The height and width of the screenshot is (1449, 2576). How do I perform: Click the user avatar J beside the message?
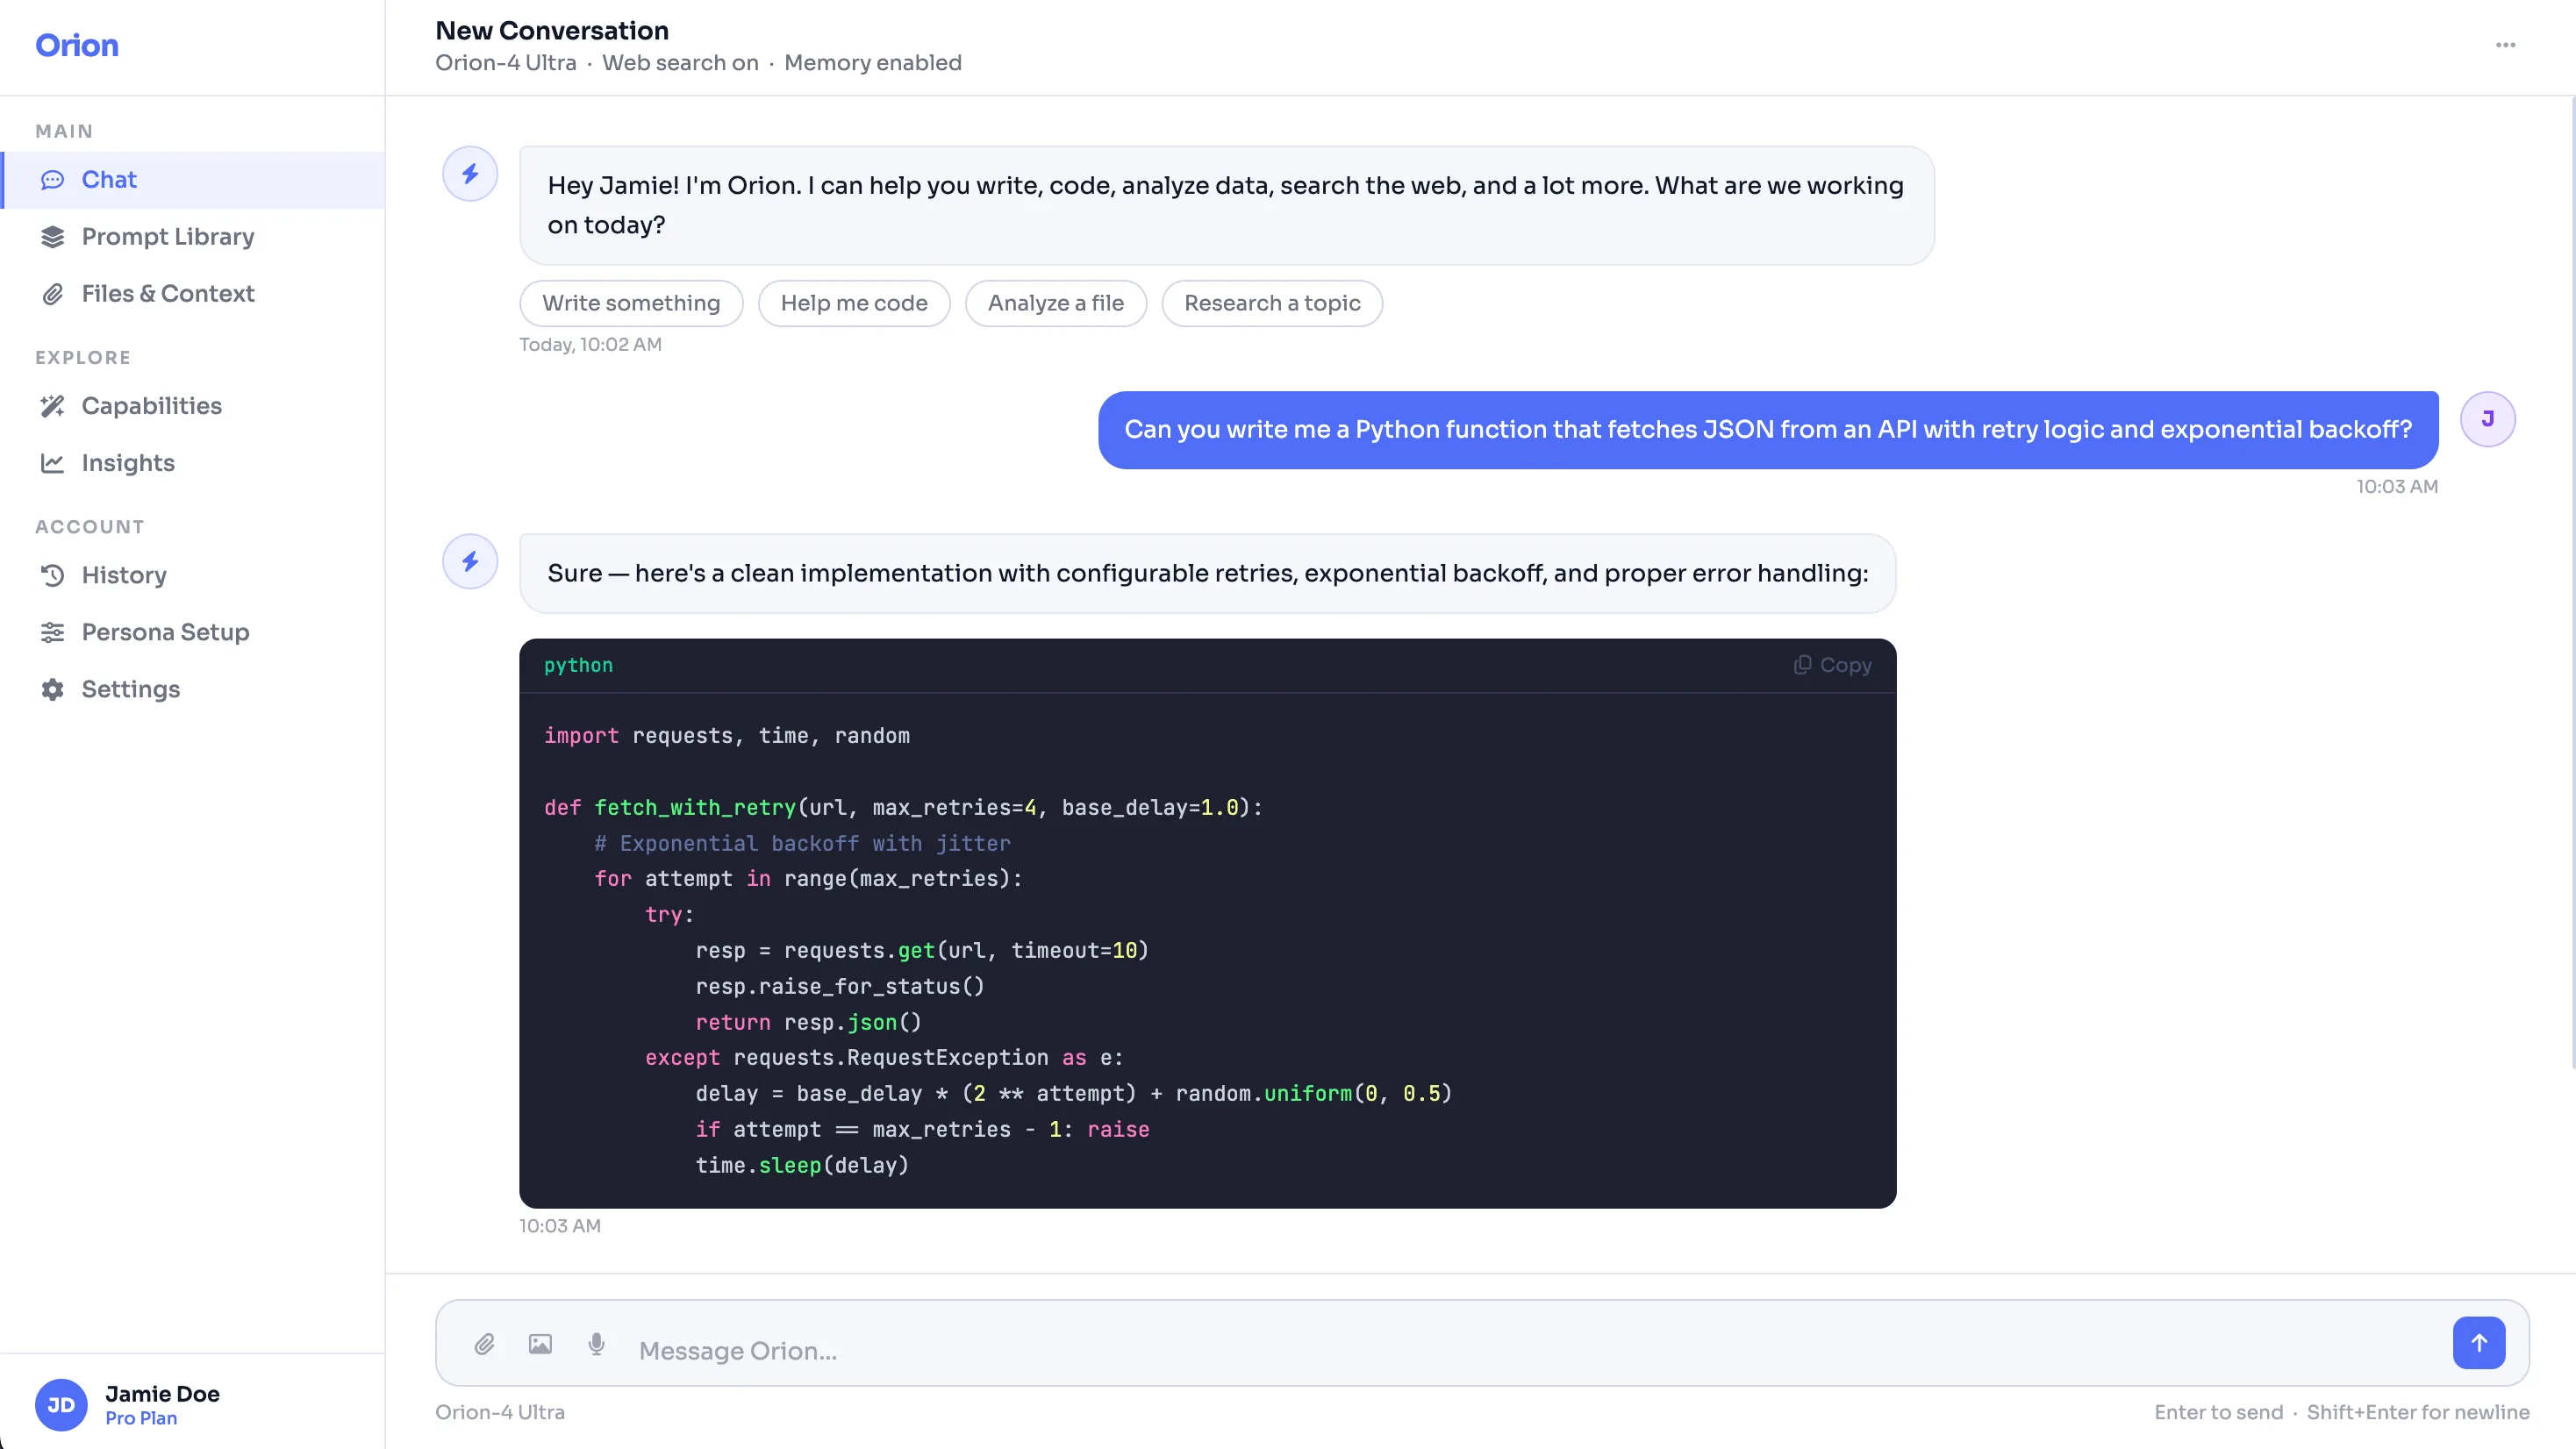[x=2488, y=419]
